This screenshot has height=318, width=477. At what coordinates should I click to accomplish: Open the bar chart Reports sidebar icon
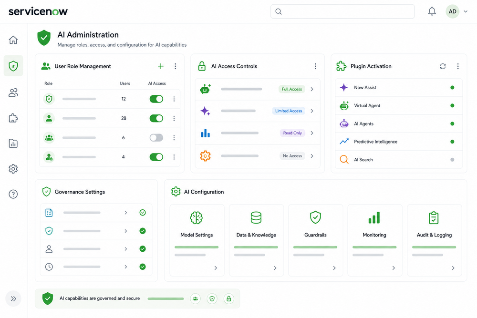point(13,143)
